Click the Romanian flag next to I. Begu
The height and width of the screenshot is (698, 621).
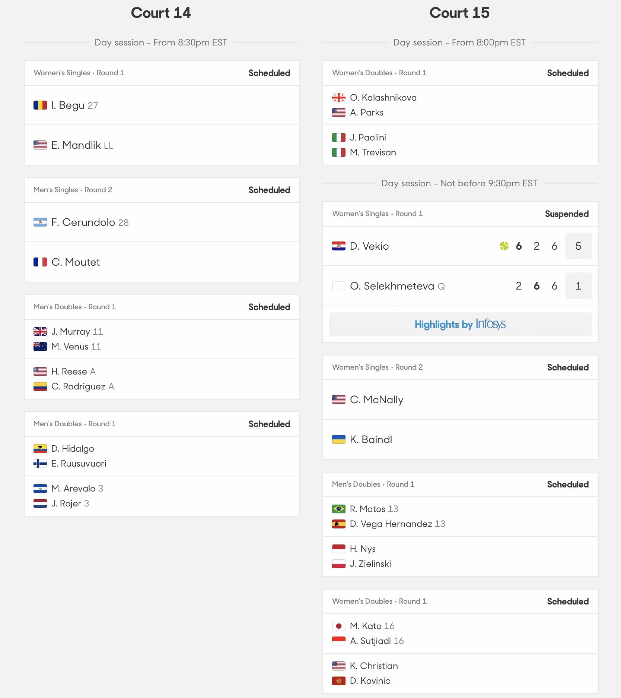(40, 105)
